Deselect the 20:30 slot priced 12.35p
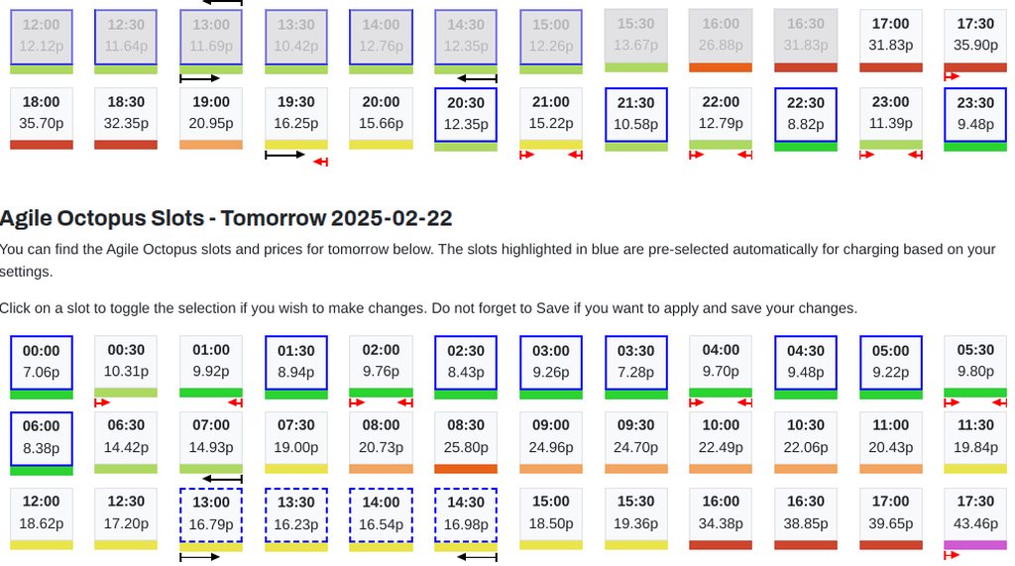This screenshot has height=566, width=1015. (x=466, y=114)
